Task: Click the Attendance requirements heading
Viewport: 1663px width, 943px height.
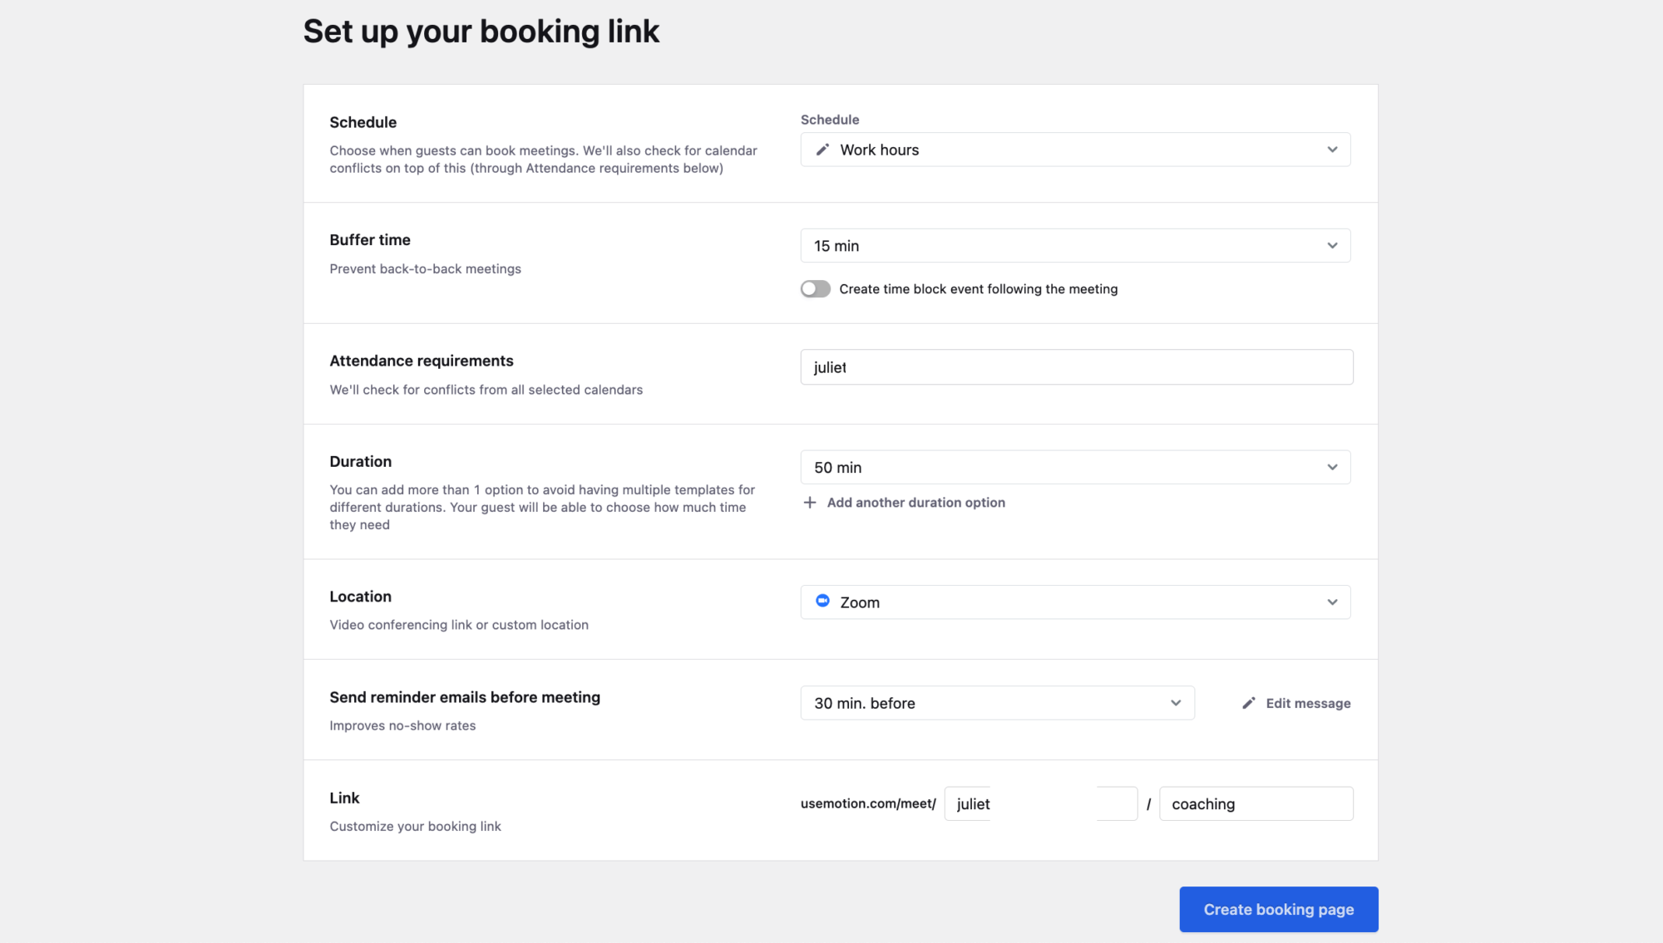Action: coord(422,361)
